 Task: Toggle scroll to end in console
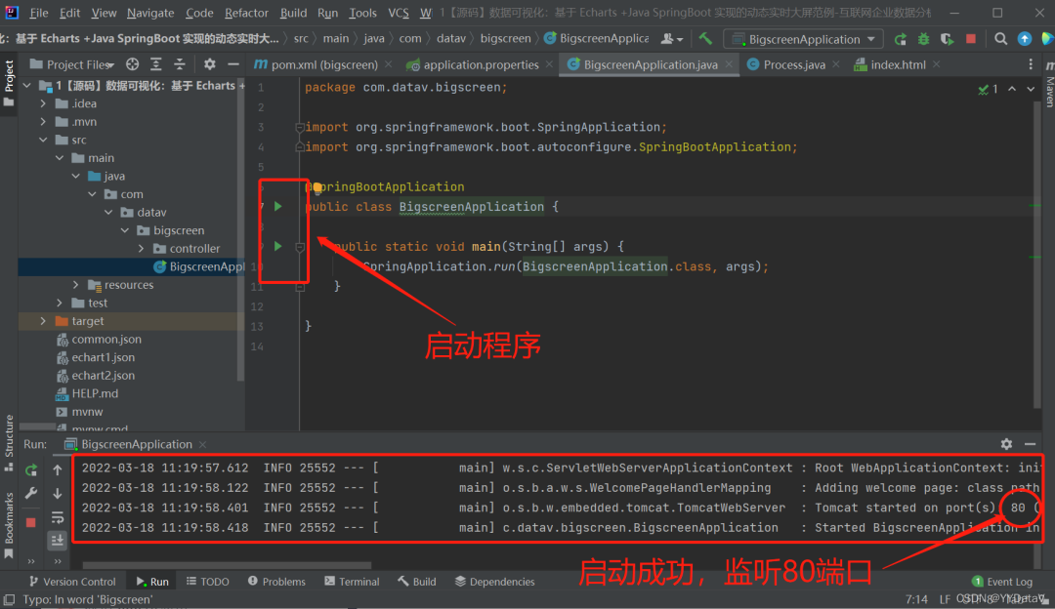pos(58,540)
